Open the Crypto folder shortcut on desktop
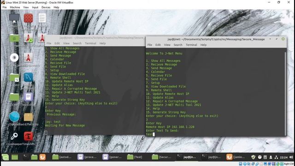This screenshot has width=295, height=166. pyautogui.click(x=14, y=77)
